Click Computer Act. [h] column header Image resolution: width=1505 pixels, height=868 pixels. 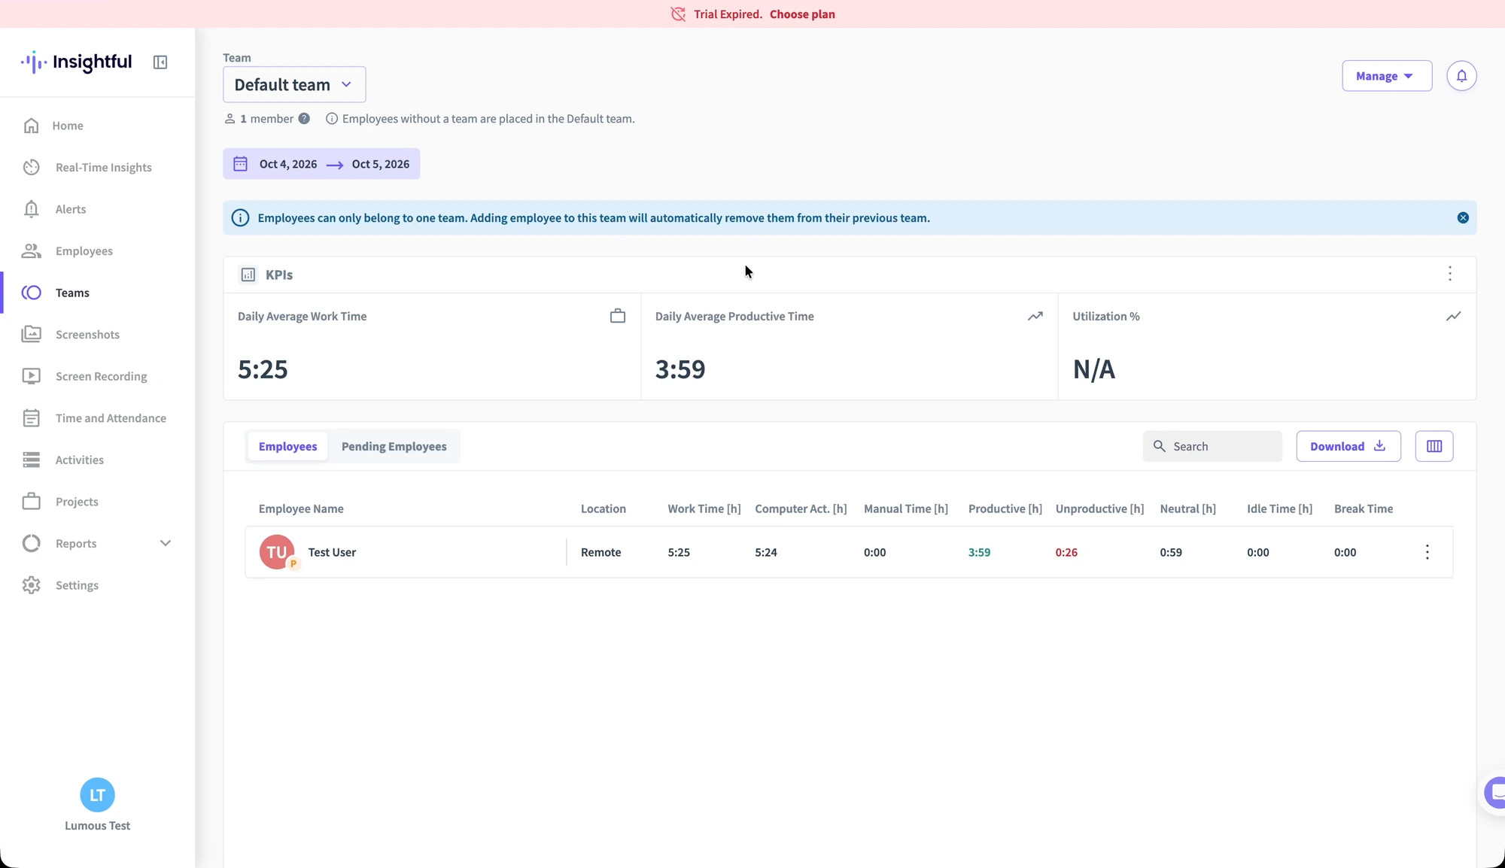click(x=801, y=508)
